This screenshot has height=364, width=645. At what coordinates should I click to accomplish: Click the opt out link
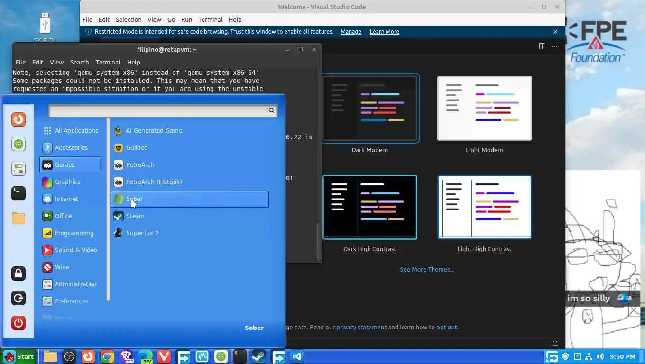447,328
